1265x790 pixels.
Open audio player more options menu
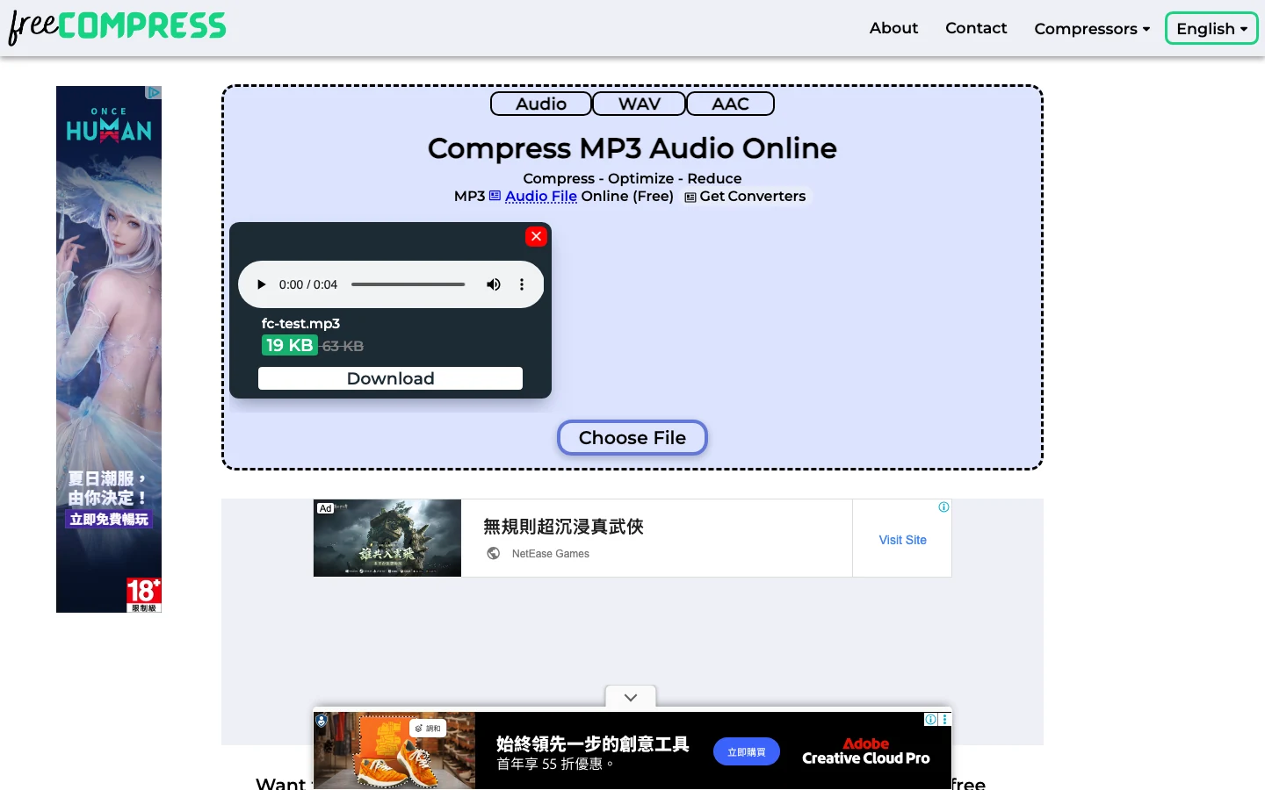(x=522, y=284)
